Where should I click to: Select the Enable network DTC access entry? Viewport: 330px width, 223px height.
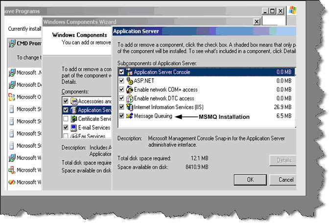(x=164, y=99)
